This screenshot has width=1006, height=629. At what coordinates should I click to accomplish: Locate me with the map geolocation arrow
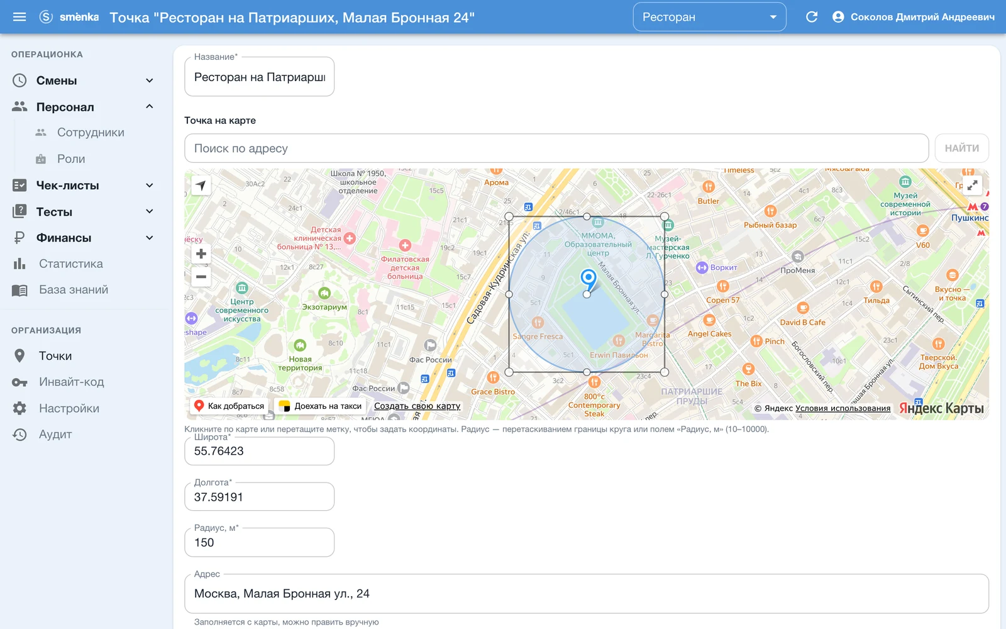tap(201, 186)
